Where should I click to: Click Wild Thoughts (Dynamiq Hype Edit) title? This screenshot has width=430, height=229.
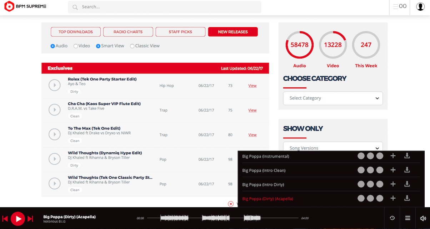pyautogui.click(x=105, y=153)
